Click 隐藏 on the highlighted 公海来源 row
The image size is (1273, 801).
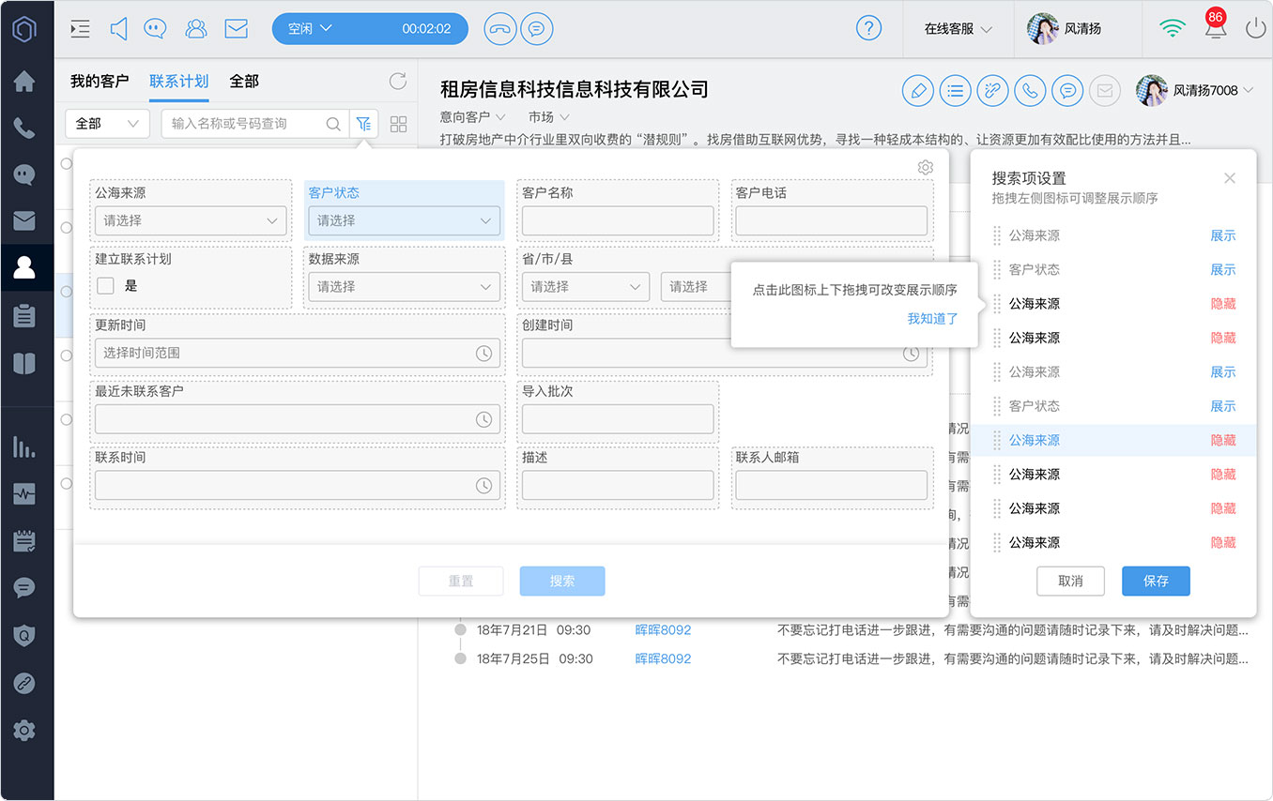1223,440
